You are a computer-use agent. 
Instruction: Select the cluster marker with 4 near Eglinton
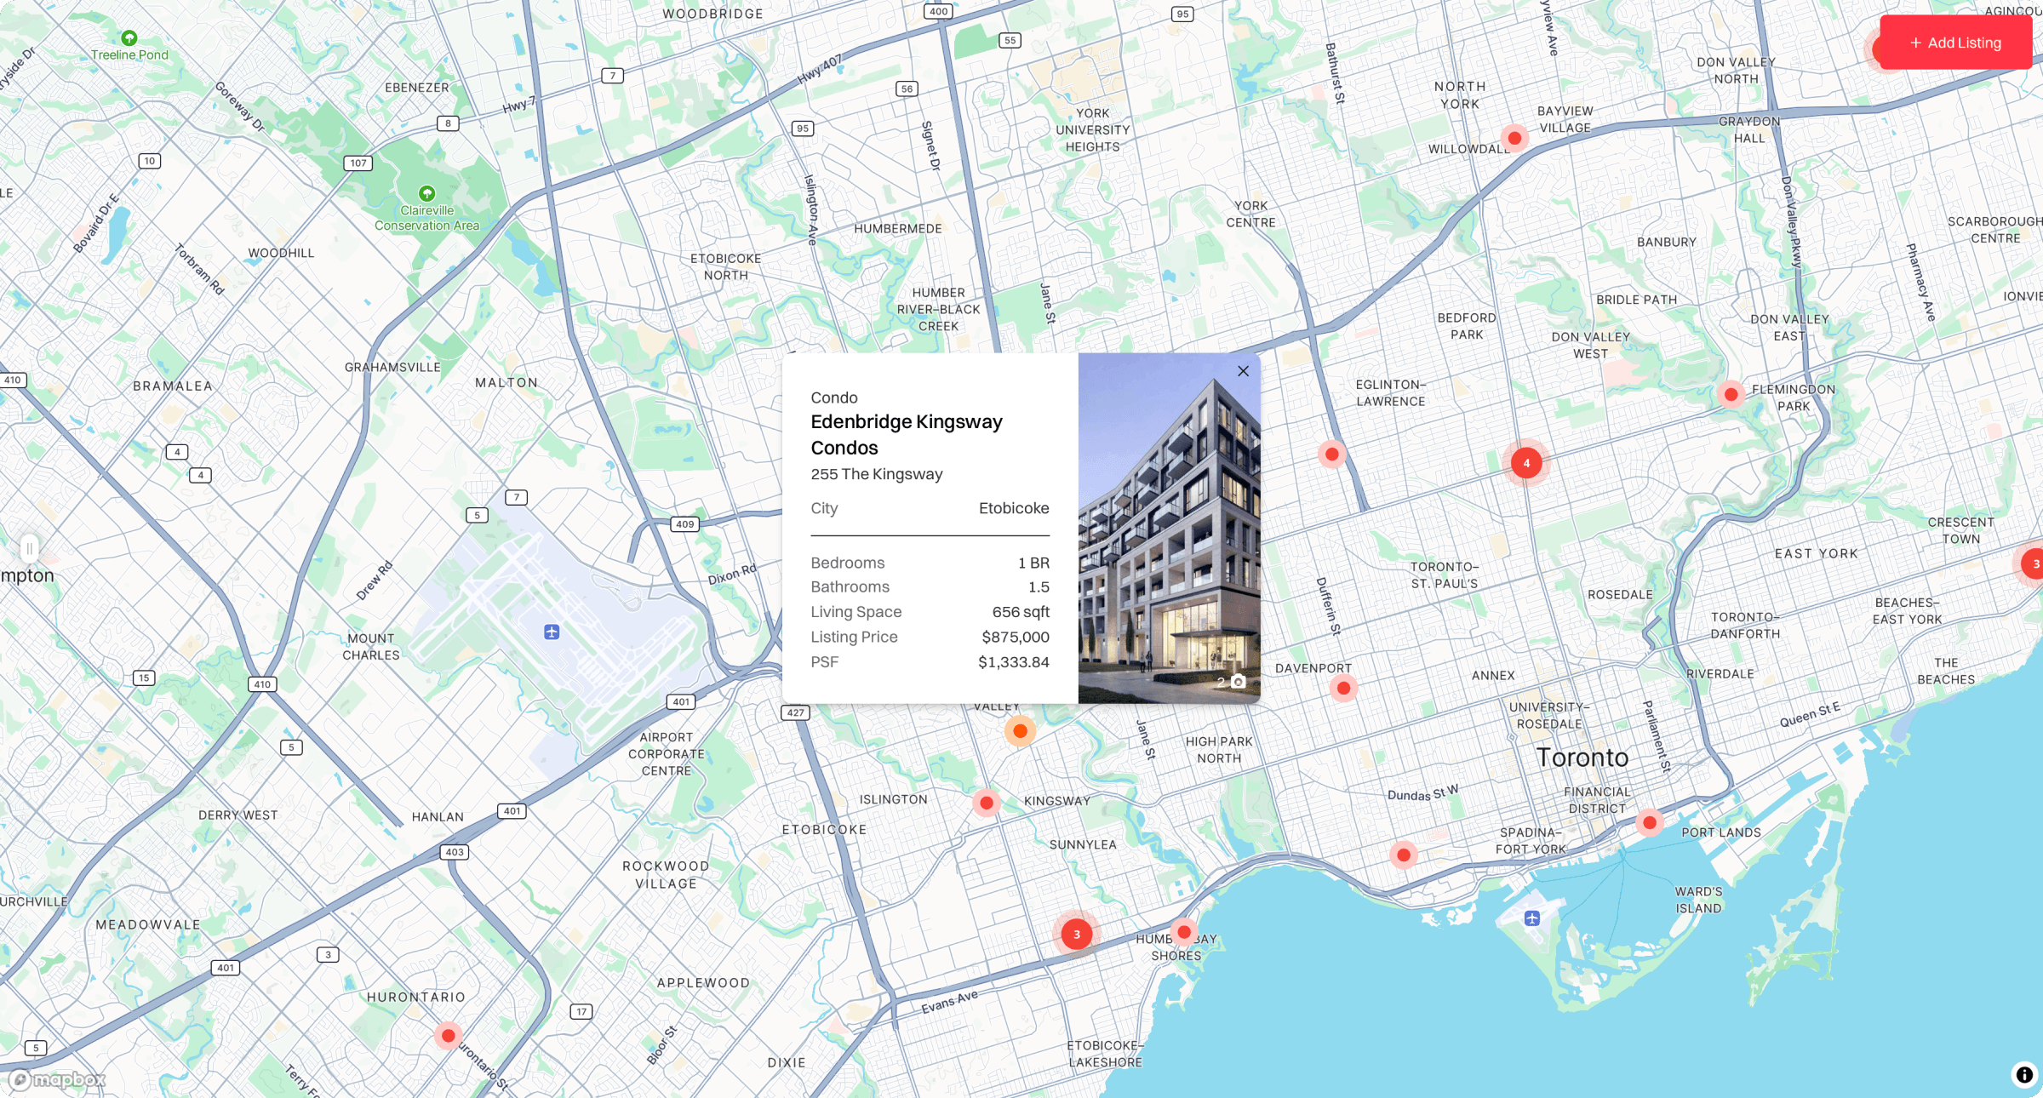click(1526, 463)
